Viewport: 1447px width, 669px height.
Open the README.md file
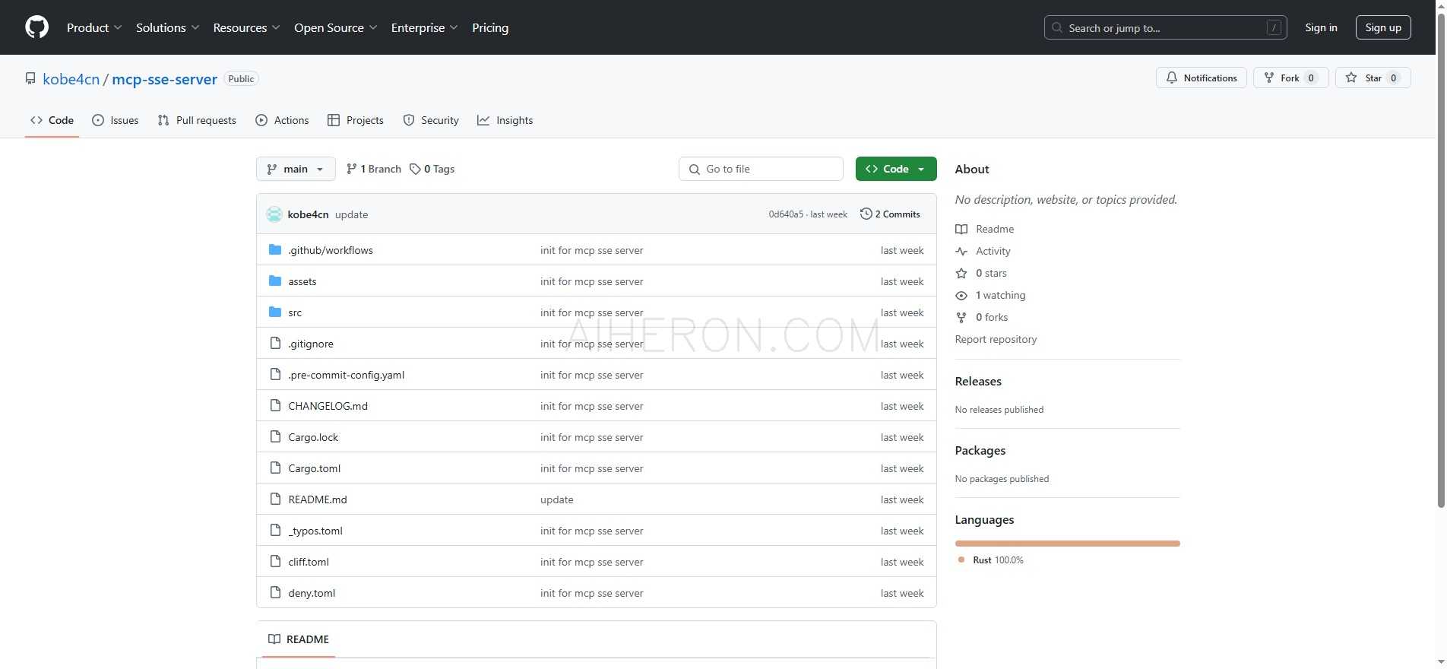317,499
